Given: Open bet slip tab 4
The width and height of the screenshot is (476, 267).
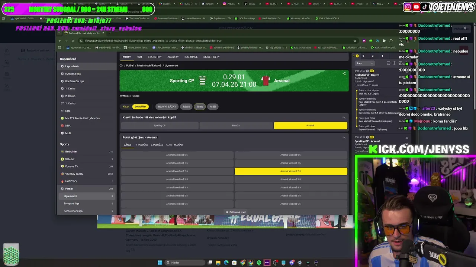Looking at the screenshot, I should tap(382, 56).
